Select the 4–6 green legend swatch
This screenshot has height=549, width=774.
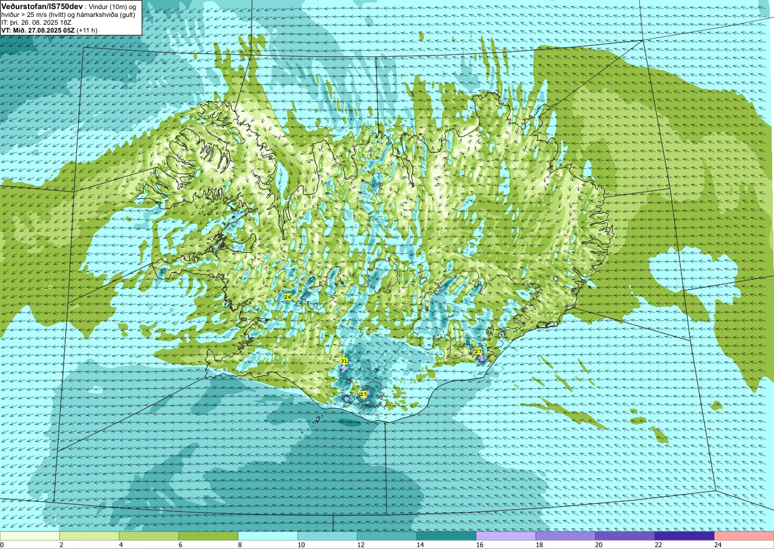[x=149, y=536]
